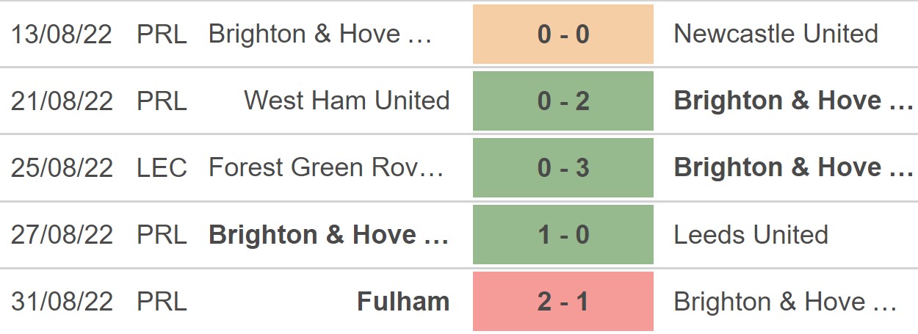
Task: Select the 25/08/22 match date
Action: click(62, 167)
